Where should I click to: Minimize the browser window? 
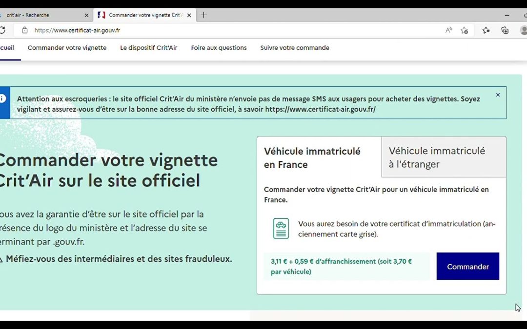pyautogui.click(x=507, y=15)
